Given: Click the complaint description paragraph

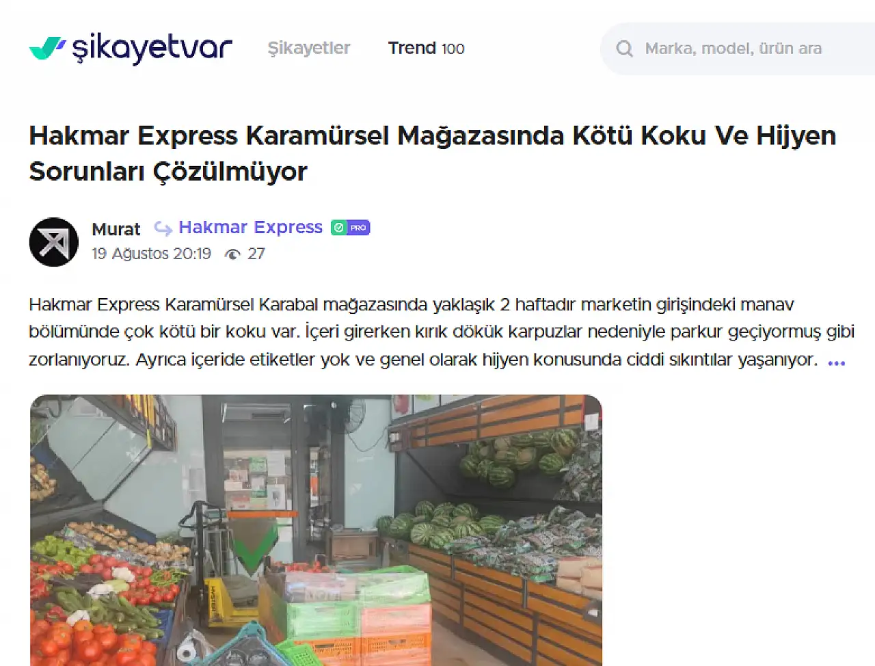Looking at the screenshot, I should pyautogui.click(x=442, y=332).
